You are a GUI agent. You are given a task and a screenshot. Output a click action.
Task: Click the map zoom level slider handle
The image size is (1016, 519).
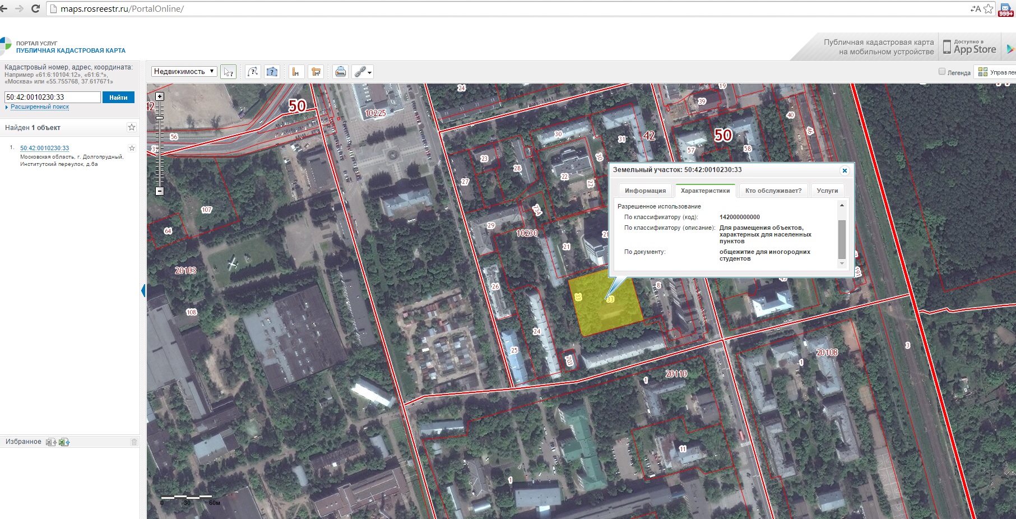pos(160,117)
